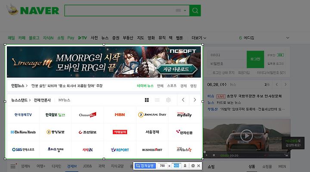
Task: Open the 메일 menu link
Action: (x=11, y=38)
